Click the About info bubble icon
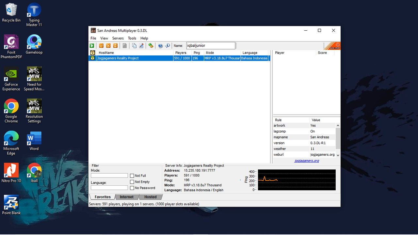 point(168,46)
